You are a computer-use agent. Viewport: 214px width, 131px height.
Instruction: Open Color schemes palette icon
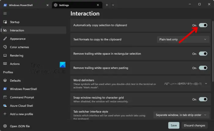pos(5,47)
